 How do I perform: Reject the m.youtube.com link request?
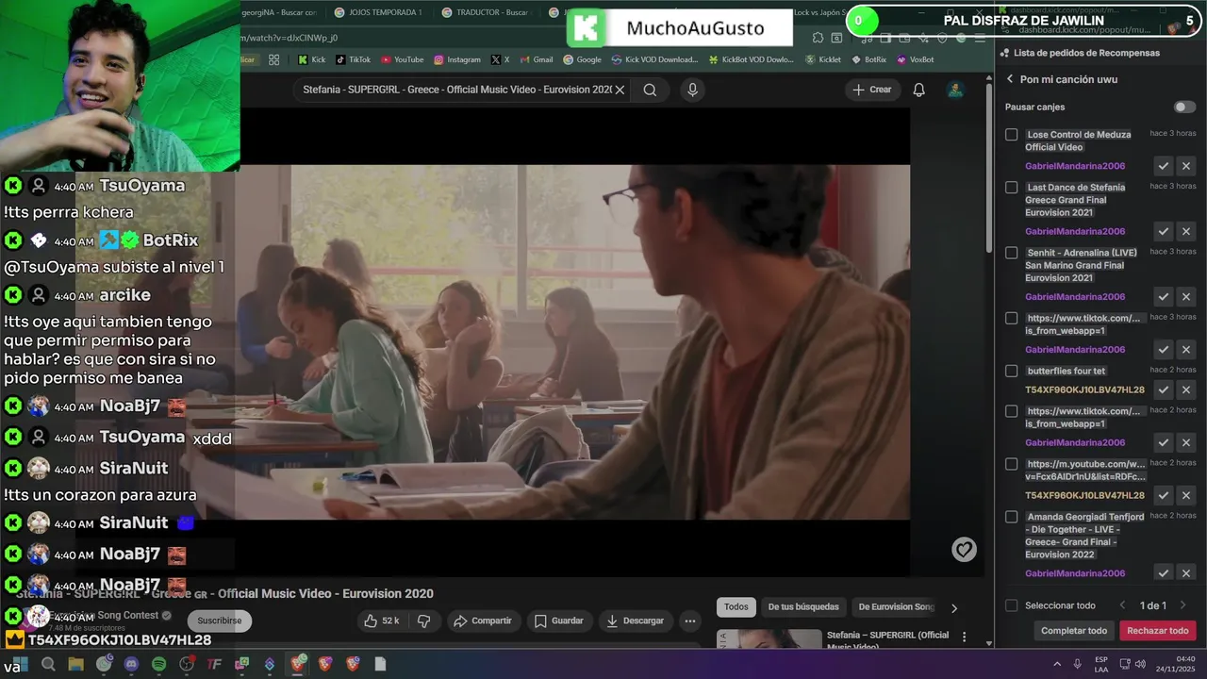tap(1186, 495)
